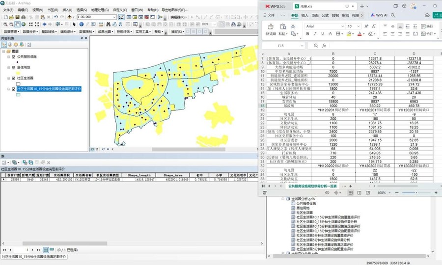Toggle 社区生活圈10_15分钟生活圈设施满足率评价 layer checkbox

[x=14, y=89]
